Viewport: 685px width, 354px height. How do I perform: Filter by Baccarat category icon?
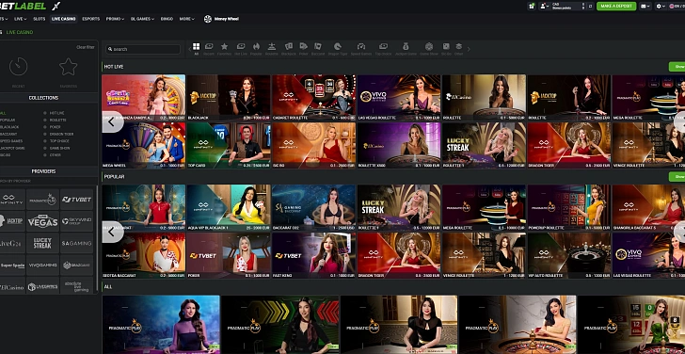(318, 46)
